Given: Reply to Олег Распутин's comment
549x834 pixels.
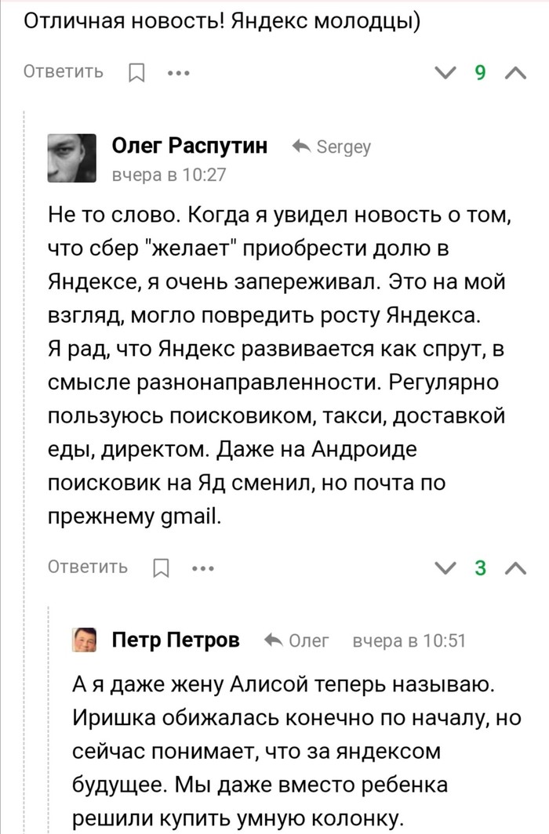Looking at the screenshot, I should [x=87, y=567].
